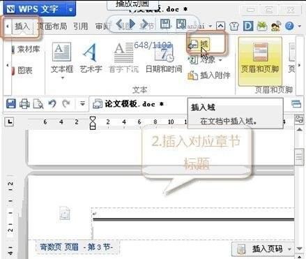This screenshot has height=259, width=306.
Task: Print using the printer icon
Action: coord(24,104)
